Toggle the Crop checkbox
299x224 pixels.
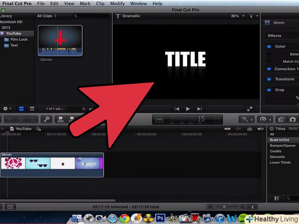pyautogui.click(x=269, y=90)
